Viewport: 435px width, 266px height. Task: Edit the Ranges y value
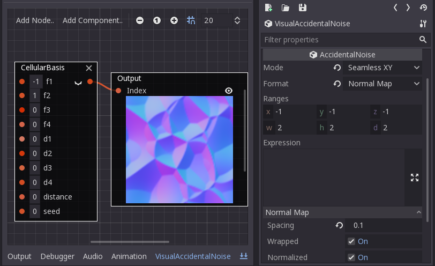343,112
